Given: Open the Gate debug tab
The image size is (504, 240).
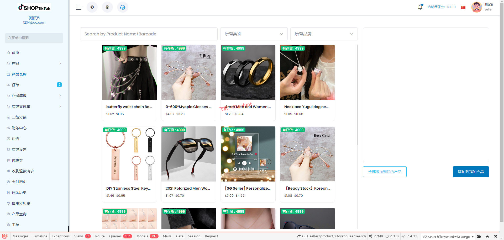Looking at the screenshot, I should coord(180,236).
